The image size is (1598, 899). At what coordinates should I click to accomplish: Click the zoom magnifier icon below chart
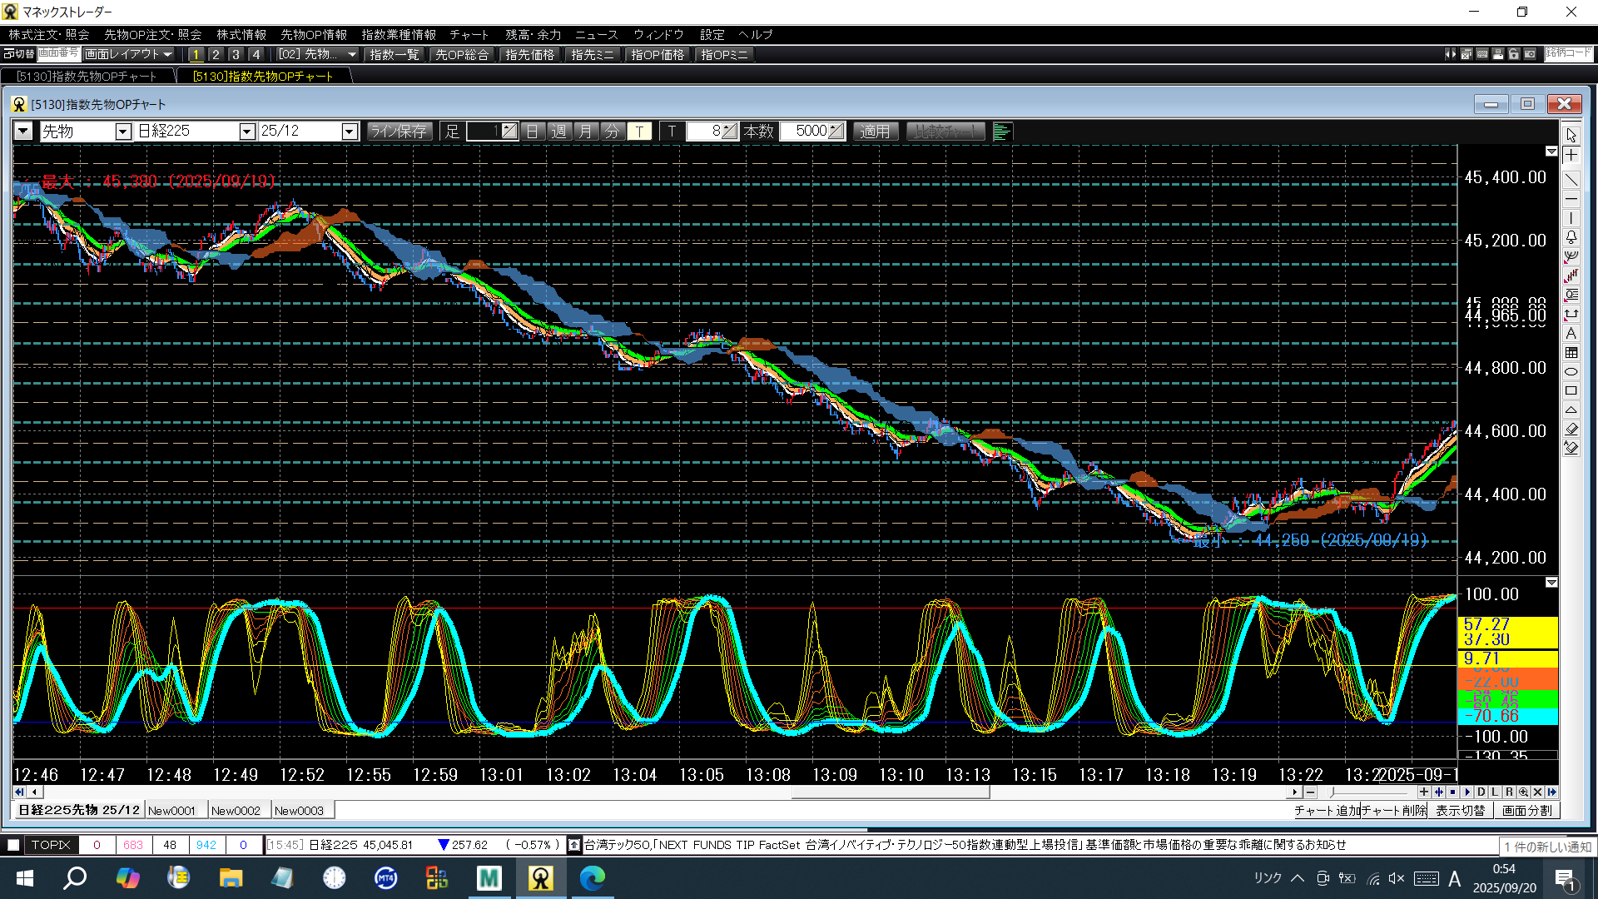(x=1522, y=792)
